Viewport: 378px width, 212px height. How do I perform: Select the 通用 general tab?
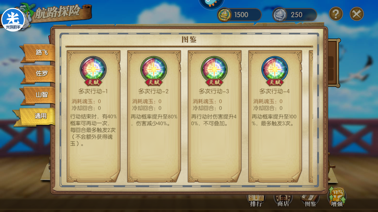point(35,116)
